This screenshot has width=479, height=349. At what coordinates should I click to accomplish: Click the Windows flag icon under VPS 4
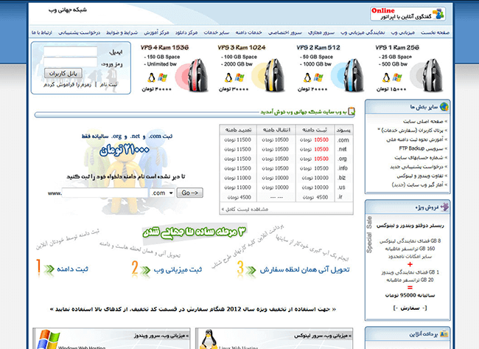(162, 77)
